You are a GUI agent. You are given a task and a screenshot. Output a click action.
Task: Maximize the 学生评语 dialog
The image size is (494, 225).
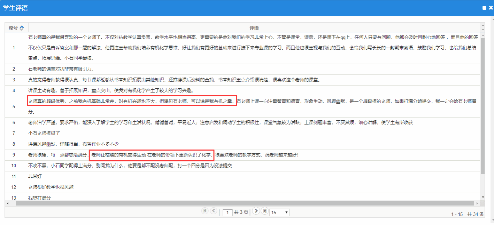tap(484, 8)
